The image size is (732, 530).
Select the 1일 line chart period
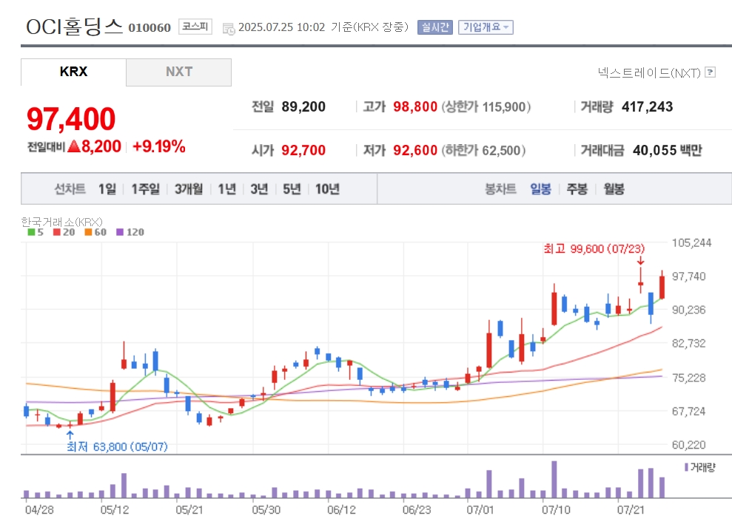tap(107, 188)
